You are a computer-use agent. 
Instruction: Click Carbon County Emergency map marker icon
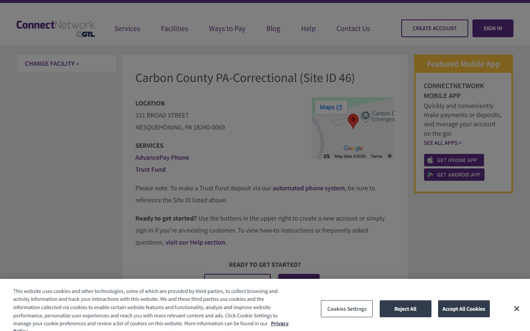coord(366,116)
